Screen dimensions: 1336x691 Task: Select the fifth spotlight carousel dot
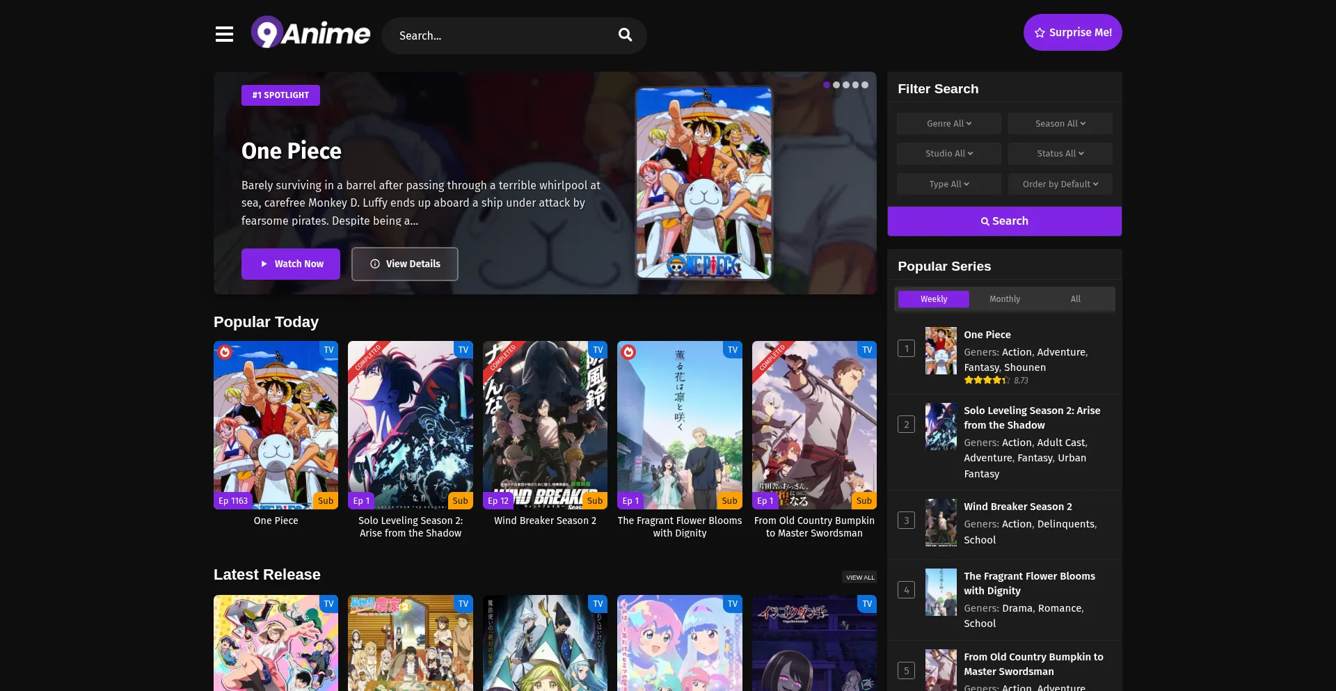coord(865,85)
